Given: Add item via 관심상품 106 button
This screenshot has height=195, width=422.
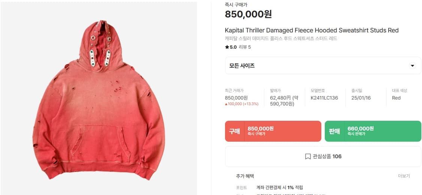Looking at the screenshot, I should (323, 156).
